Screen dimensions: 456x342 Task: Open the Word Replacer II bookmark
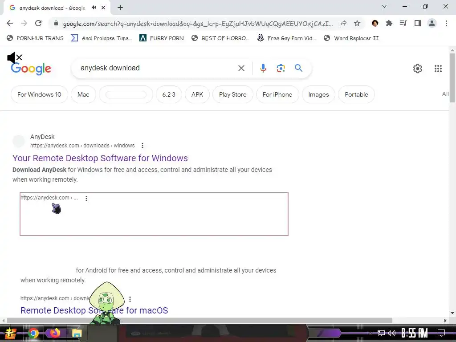pos(351,38)
